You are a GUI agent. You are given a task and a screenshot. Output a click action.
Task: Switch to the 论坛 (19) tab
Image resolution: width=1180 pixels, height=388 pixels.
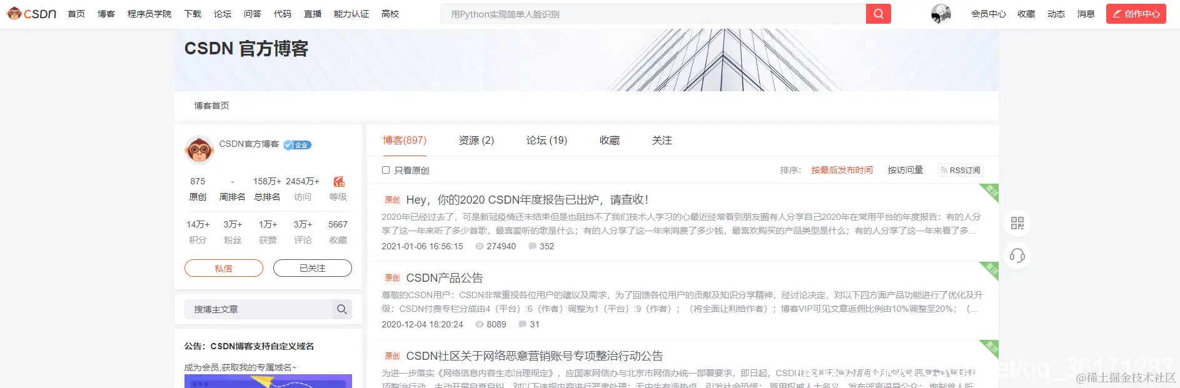[x=547, y=141]
